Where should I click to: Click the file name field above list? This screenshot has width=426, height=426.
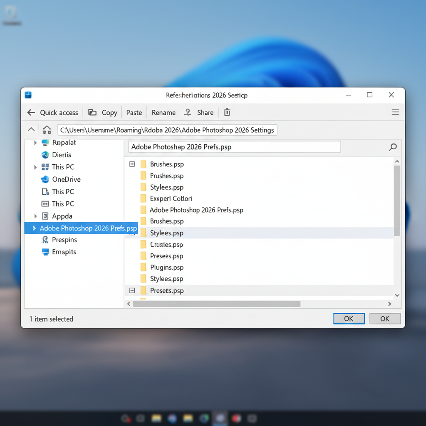pos(234,147)
